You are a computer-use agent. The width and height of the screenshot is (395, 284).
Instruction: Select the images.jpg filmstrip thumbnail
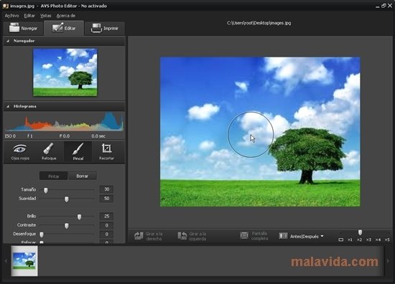(24, 261)
